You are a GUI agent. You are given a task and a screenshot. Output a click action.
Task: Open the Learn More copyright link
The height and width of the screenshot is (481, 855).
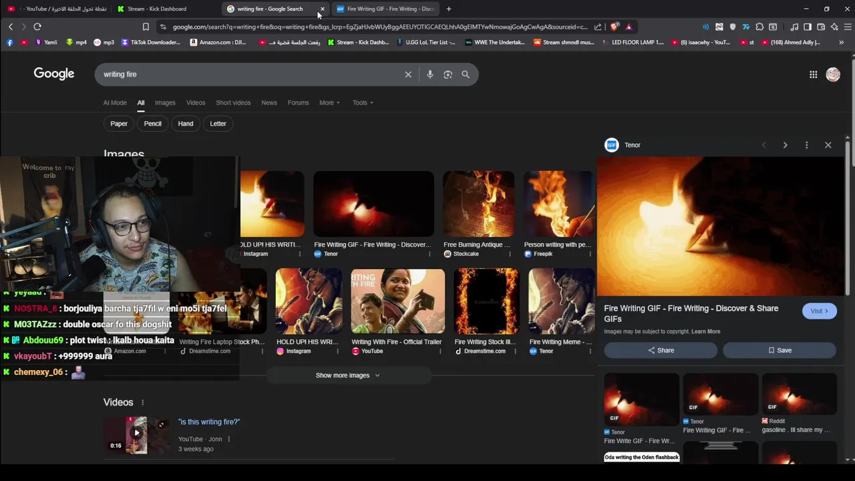705,331
